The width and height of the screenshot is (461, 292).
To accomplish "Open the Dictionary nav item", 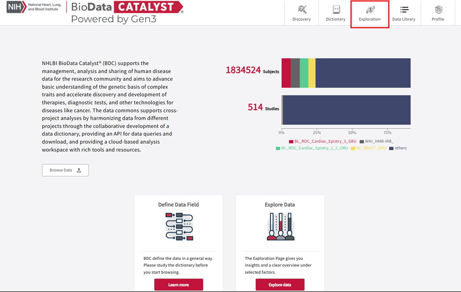I will pos(335,13).
